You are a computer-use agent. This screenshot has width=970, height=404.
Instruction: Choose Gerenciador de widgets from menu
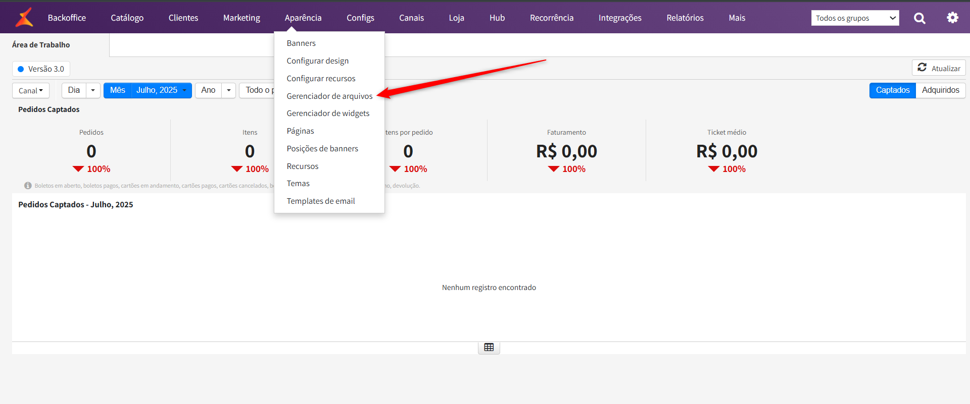pyautogui.click(x=328, y=113)
